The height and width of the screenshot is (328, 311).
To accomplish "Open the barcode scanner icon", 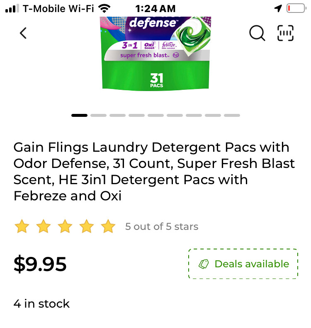I will click(285, 33).
